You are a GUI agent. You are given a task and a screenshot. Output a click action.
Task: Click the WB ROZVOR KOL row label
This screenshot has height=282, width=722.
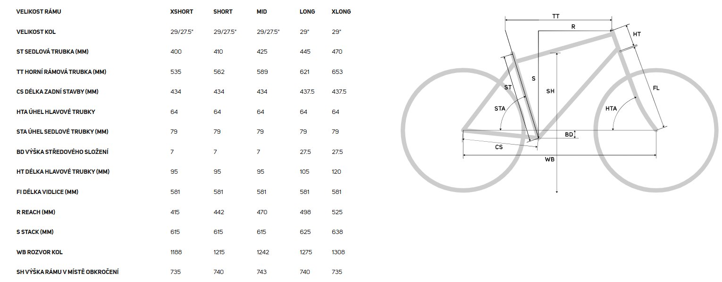tap(39, 252)
